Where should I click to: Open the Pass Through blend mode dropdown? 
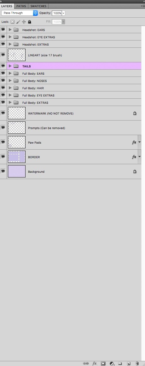coord(20,13)
